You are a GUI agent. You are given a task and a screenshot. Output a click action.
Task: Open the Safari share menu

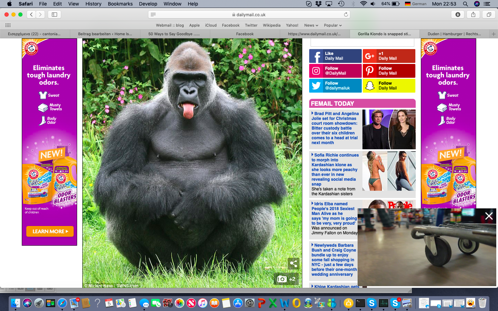pyautogui.click(x=473, y=15)
